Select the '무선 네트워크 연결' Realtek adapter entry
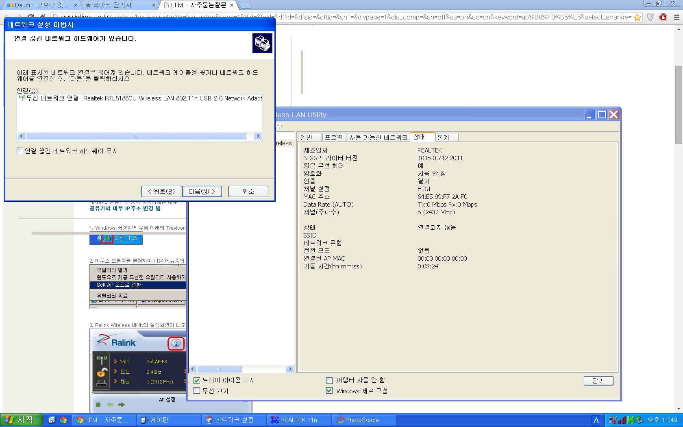Screen dimensions: 683x427 [x=140, y=98]
